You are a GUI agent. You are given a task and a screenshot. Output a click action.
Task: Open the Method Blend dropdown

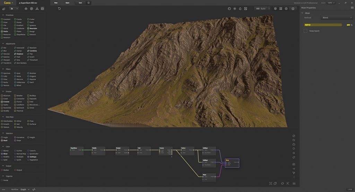337,18
